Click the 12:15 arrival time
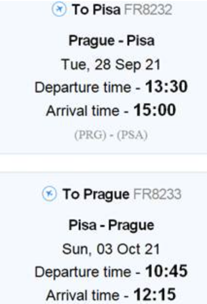 coord(155,294)
